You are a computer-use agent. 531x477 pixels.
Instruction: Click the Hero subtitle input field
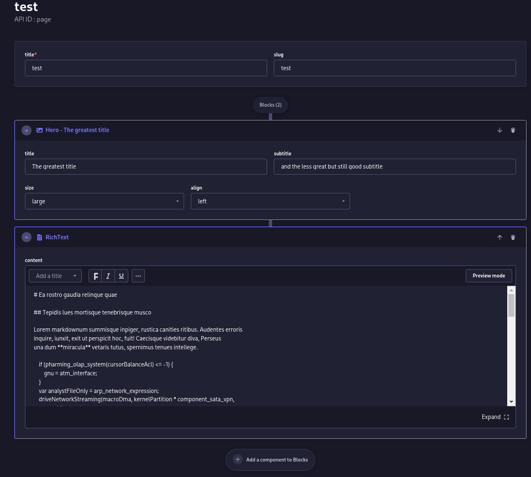pos(394,166)
